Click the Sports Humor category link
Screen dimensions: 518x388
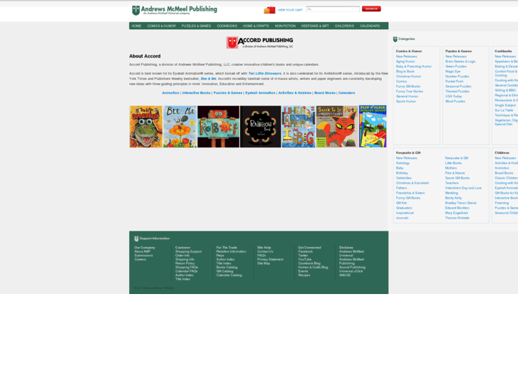pyautogui.click(x=405, y=101)
